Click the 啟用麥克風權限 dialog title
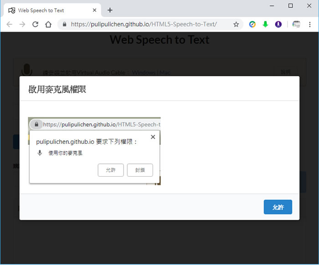Screen dimensions: 319x265 coord(57,89)
